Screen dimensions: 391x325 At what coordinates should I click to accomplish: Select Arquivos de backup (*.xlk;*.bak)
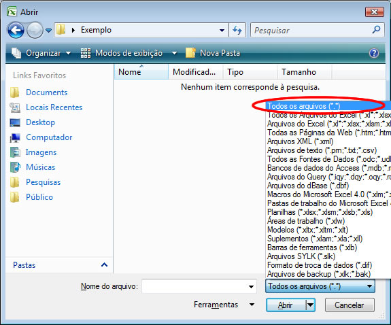[328, 274]
